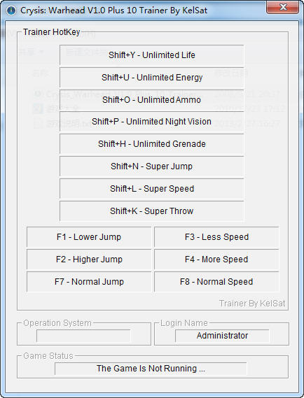Click the 'Game Status' group label
Viewport: 304px width, 398px height.
[x=48, y=356]
